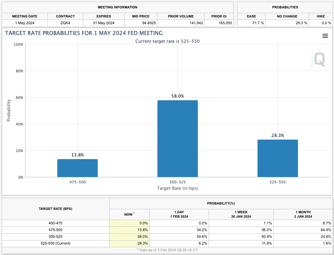Click the TARGET RATE (BPS) column header
This screenshot has width=334, height=255.
(56, 209)
